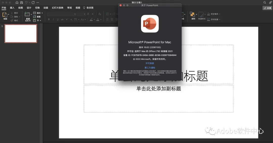Click the PowerPoint logo in About dialog
This screenshot has height=143, width=273.
point(150,24)
